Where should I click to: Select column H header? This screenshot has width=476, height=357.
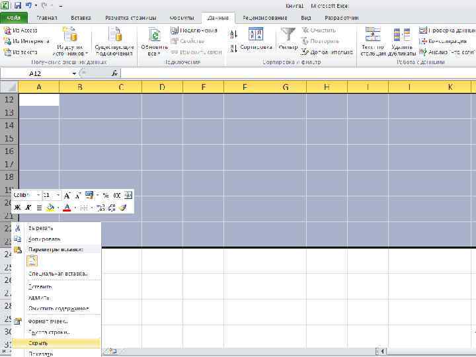[327, 87]
